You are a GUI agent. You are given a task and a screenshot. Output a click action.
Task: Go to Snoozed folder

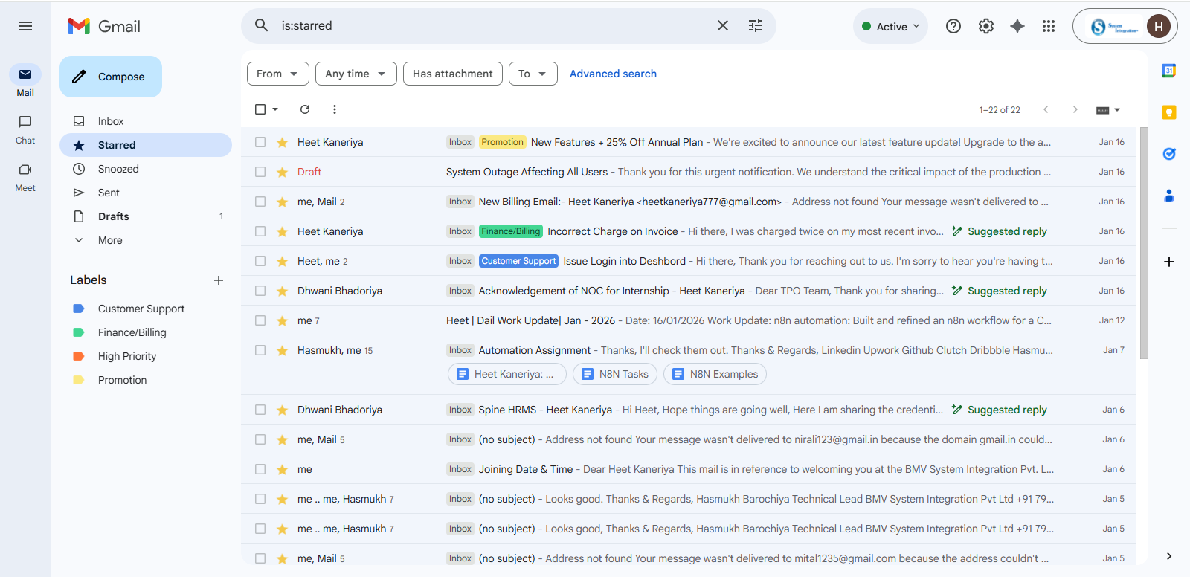pyautogui.click(x=118, y=169)
